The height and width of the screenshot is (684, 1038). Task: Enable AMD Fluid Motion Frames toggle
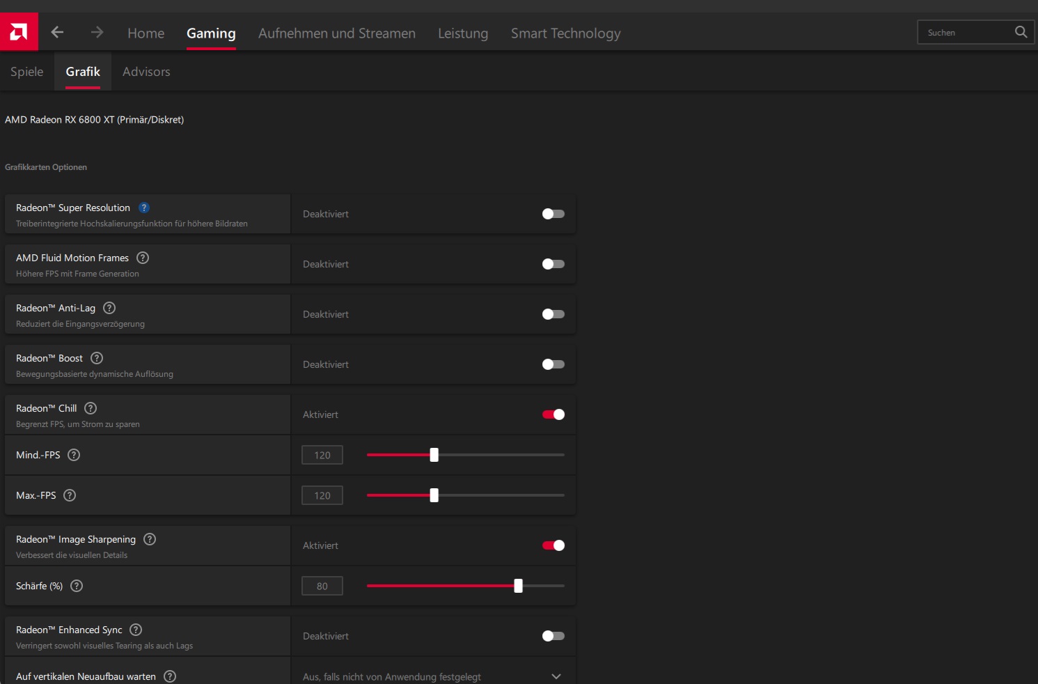(553, 264)
